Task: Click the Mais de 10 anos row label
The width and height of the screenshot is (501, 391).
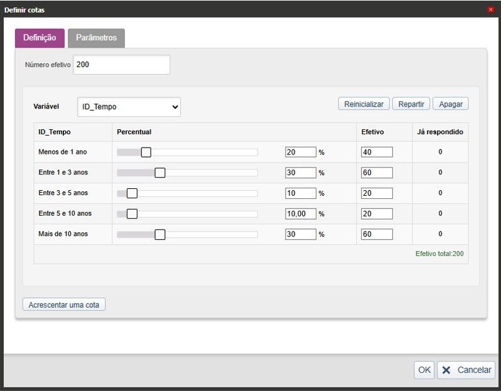Action: (x=63, y=234)
